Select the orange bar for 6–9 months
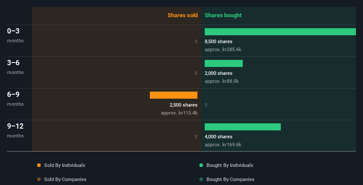363x185 pixels. [173, 95]
